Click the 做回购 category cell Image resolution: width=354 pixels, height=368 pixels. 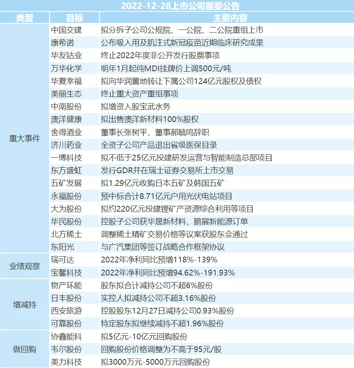(25, 349)
